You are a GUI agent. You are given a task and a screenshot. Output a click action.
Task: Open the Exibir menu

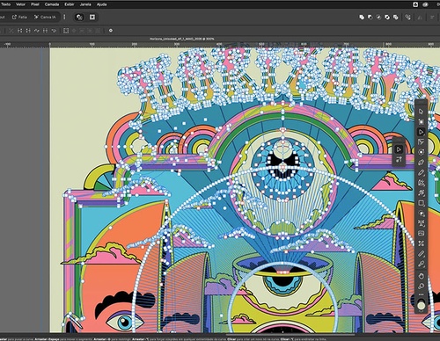[x=70, y=4]
